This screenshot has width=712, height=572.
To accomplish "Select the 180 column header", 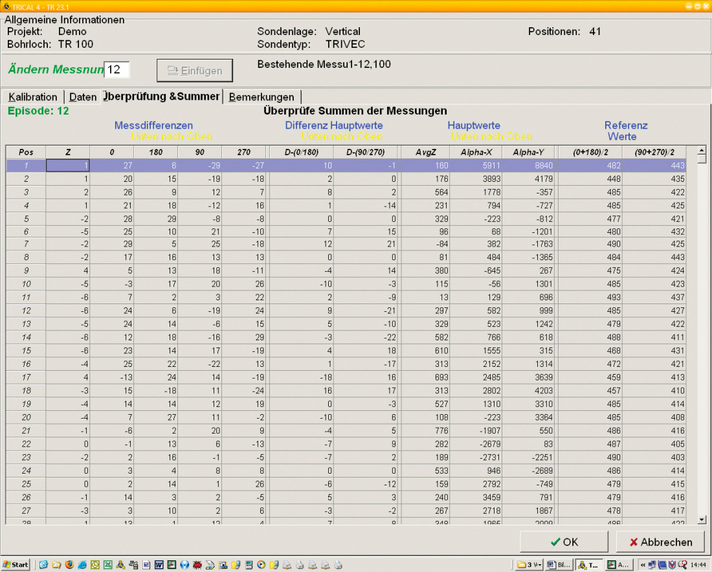I will pos(156,152).
